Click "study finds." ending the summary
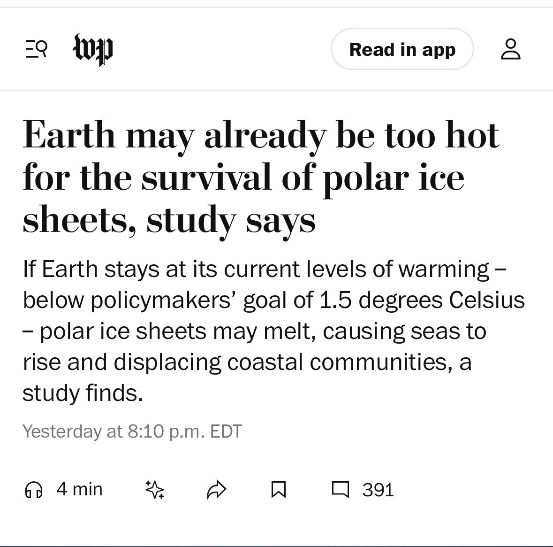Screen dimensions: 553x547 pos(83,393)
